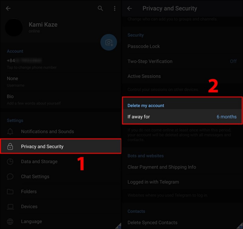Change the 6 months deletion period
The width and height of the screenshot is (243, 229).
(x=227, y=117)
